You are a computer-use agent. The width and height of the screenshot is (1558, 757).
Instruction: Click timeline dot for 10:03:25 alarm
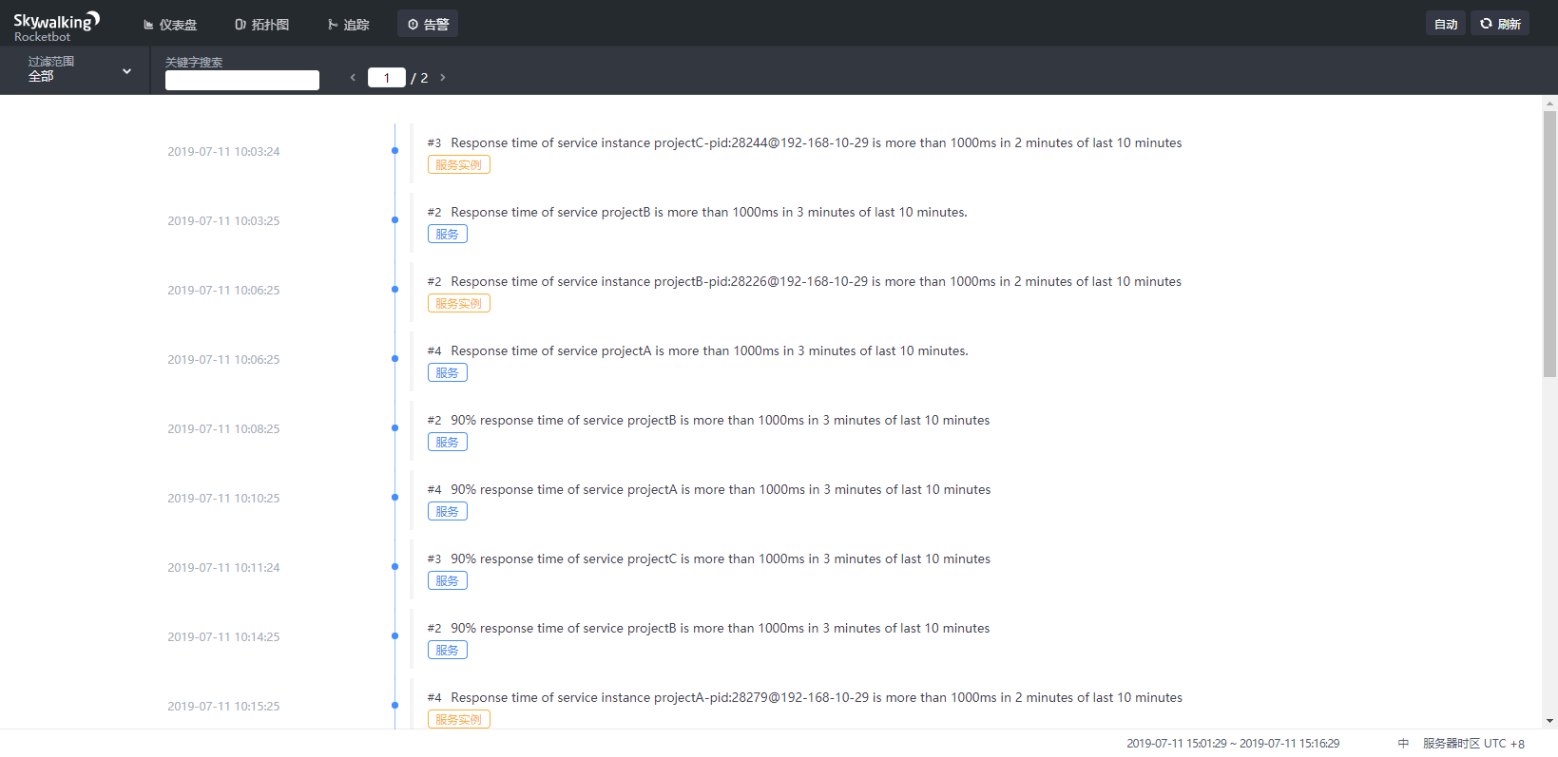(x=394, y=220)
